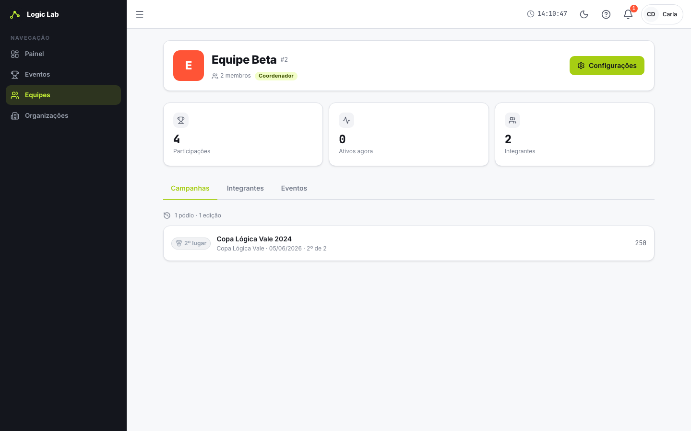This screenshot has width=691, height=431.
Task: Click the Equipe Beta avatar tile
Action: (x=189, y=66)
